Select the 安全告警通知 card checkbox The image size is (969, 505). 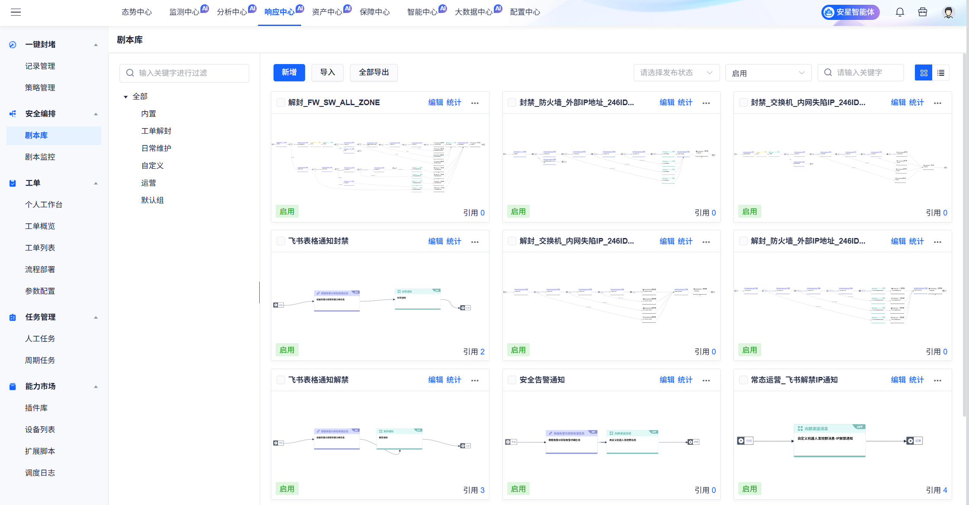(512, 380)
